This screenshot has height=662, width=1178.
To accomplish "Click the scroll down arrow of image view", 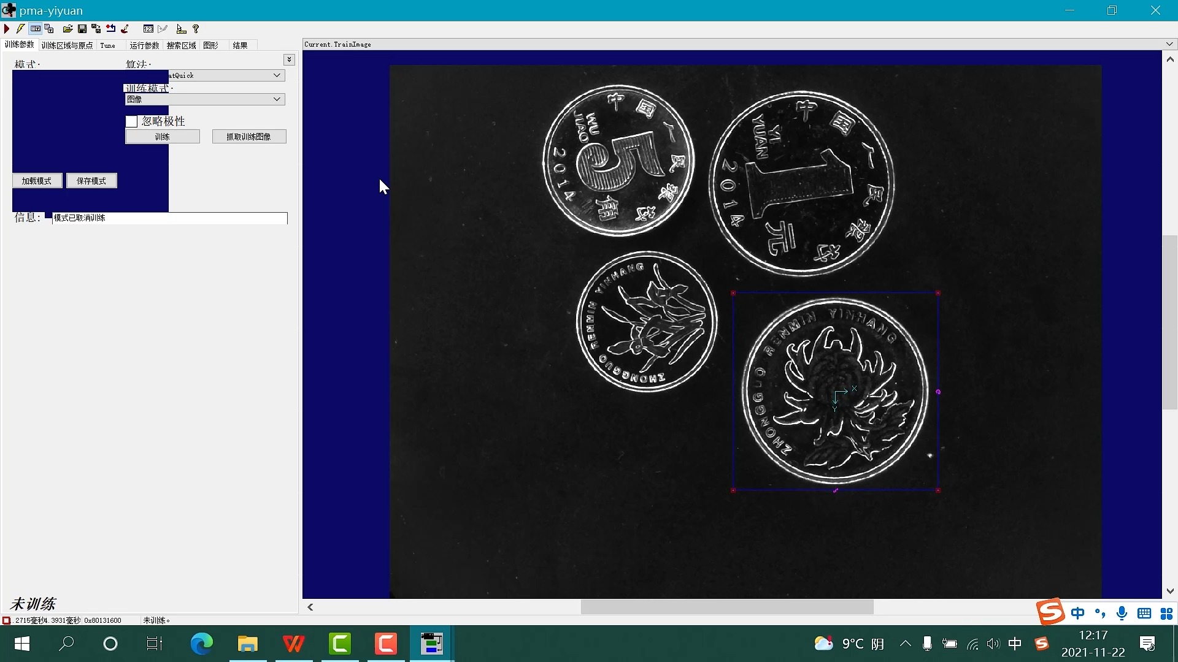I will pos(1170,592).
